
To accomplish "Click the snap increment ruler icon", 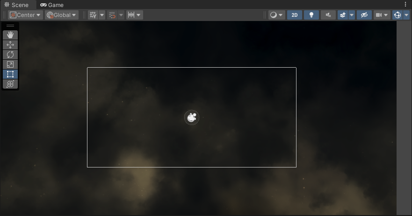I will coord(131,15).
